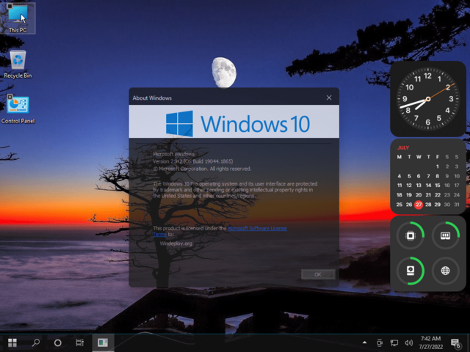Open network status tray icon
The height and width of the screenshot is (352, 470).
coord(394,342)
